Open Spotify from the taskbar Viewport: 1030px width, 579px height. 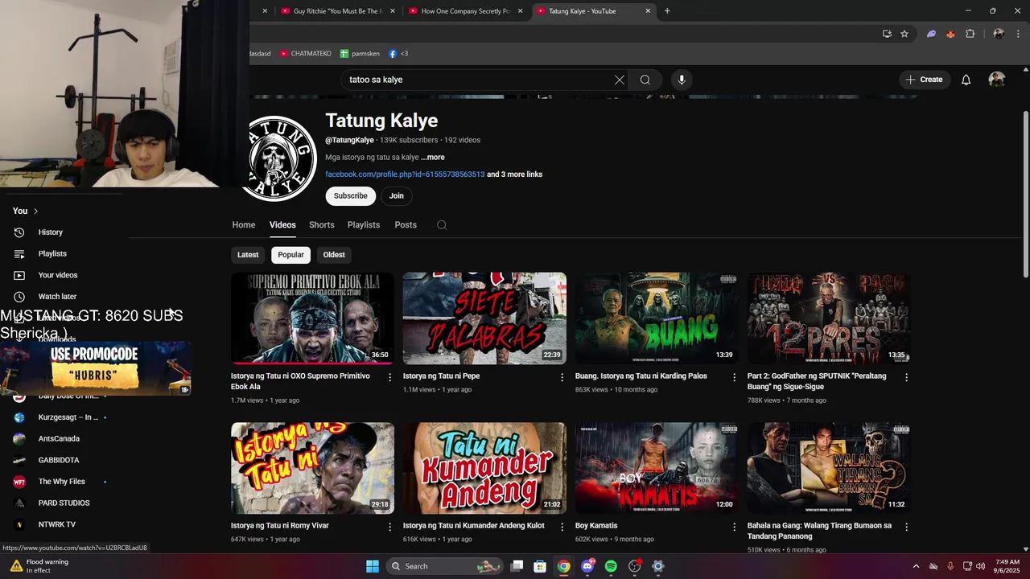[611, 566]
